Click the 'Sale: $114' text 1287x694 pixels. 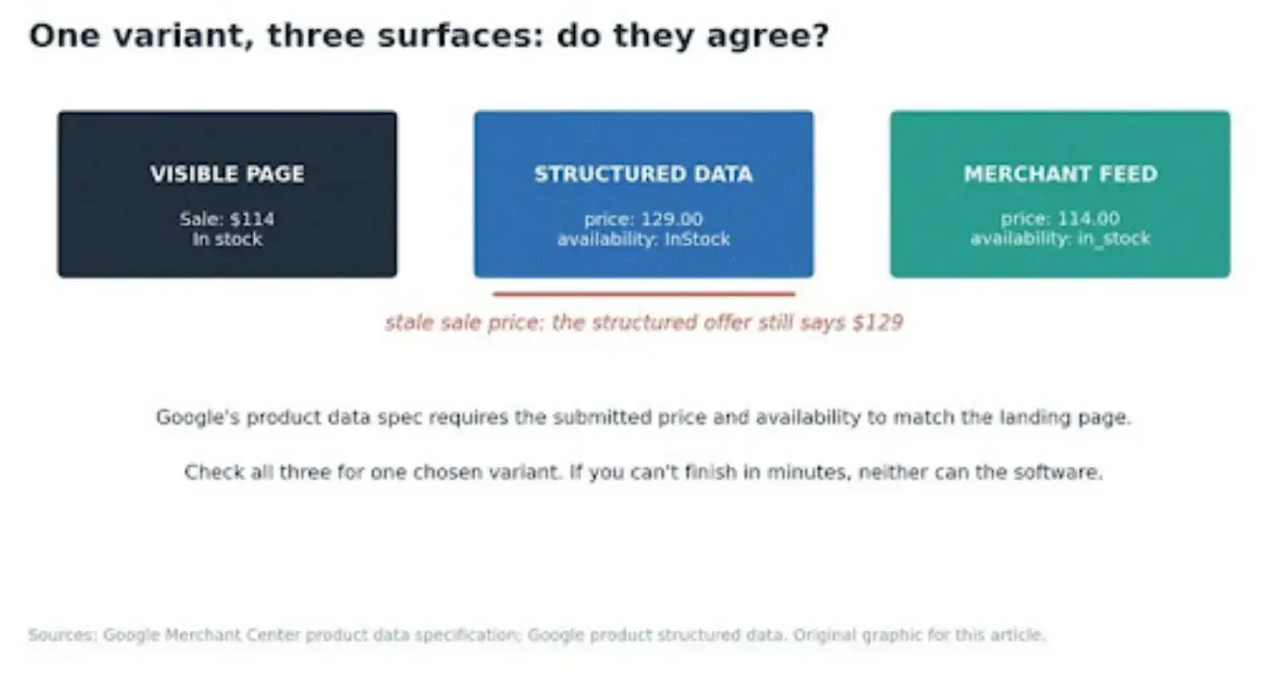coord(227,219)
